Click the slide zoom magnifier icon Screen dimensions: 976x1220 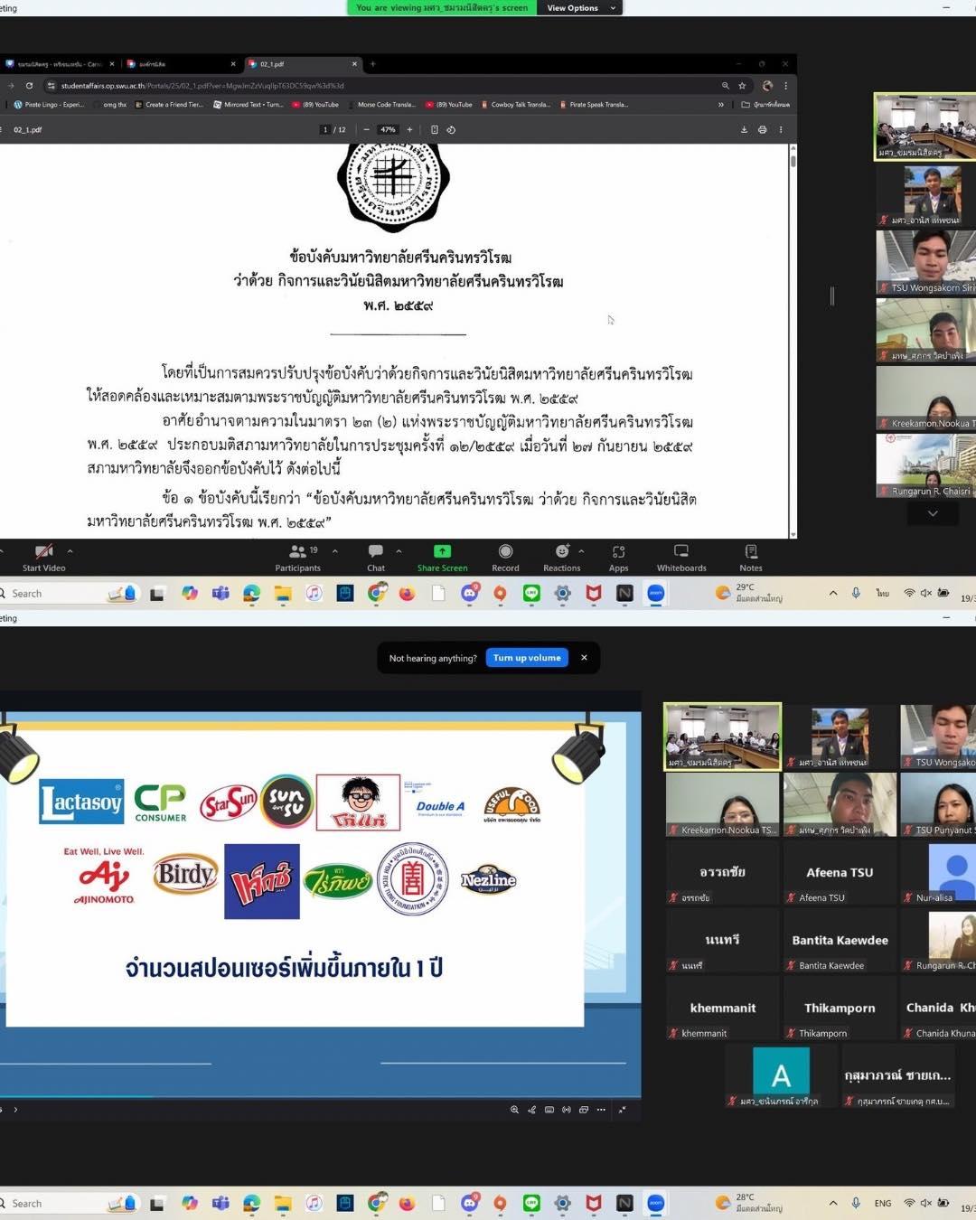click(x=514, y=1110)
